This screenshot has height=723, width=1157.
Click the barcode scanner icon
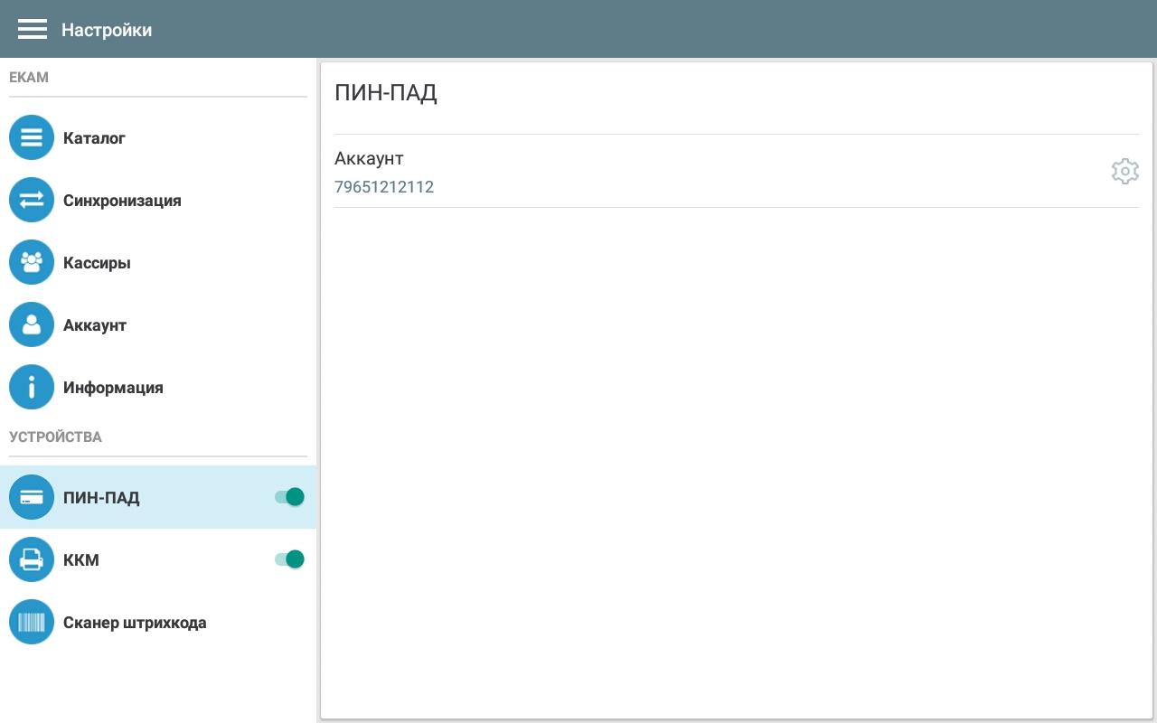click(x=32, y=623)
